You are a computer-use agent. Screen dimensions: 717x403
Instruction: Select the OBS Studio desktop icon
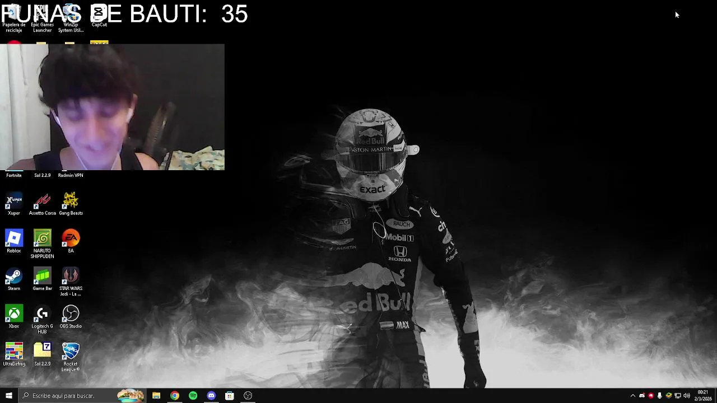71,317
